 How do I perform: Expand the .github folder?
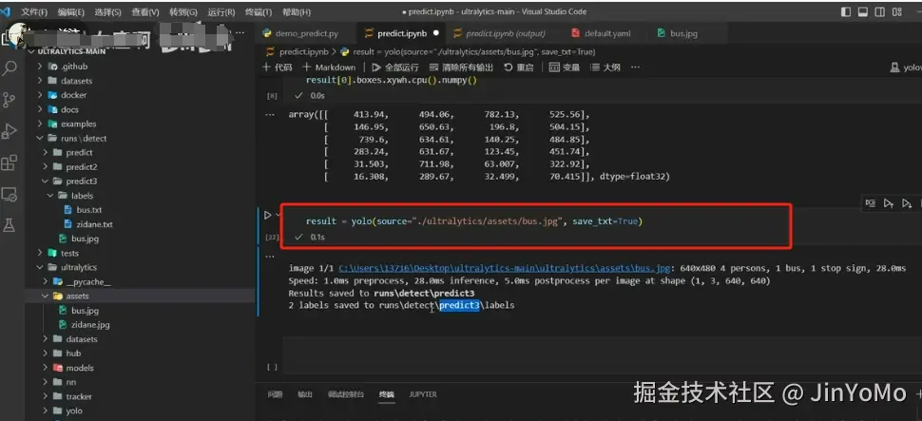[74, 67]
